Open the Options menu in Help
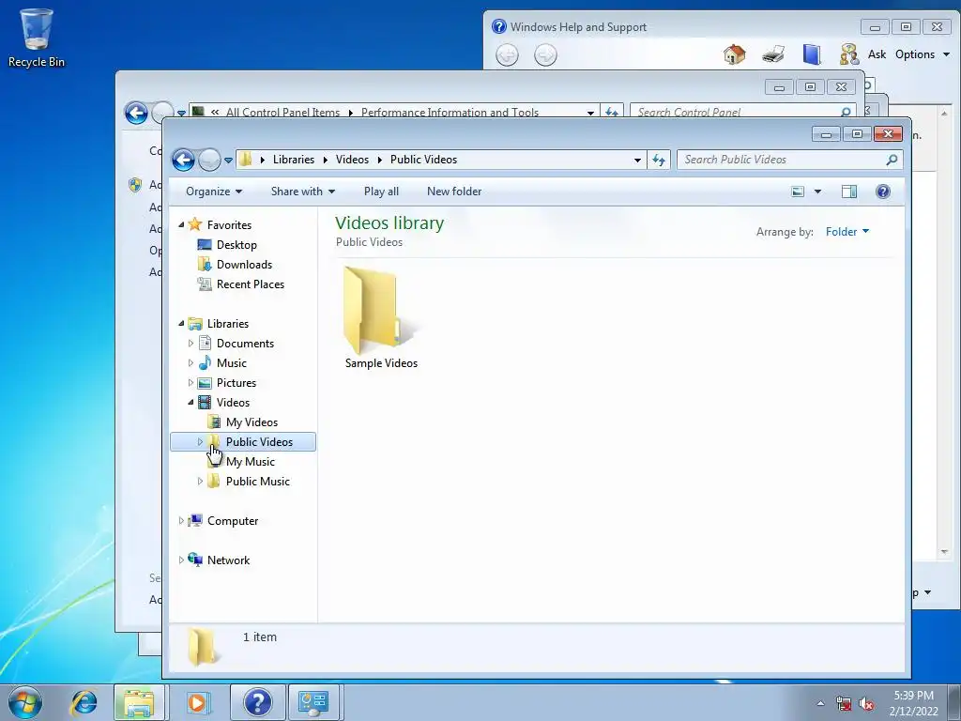Viewport: 961px width, 721px height. pos(923,54)
